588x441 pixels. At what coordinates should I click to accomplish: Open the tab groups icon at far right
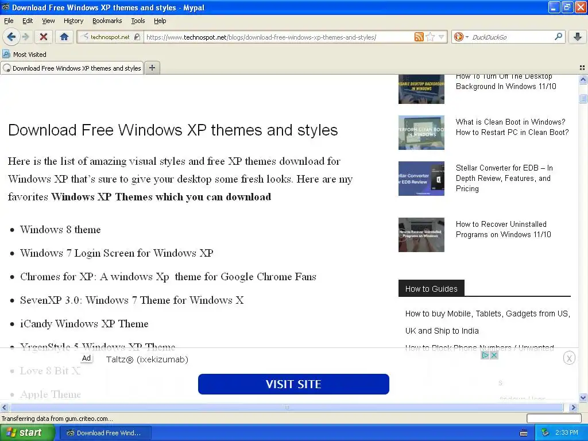pos(582,68)
